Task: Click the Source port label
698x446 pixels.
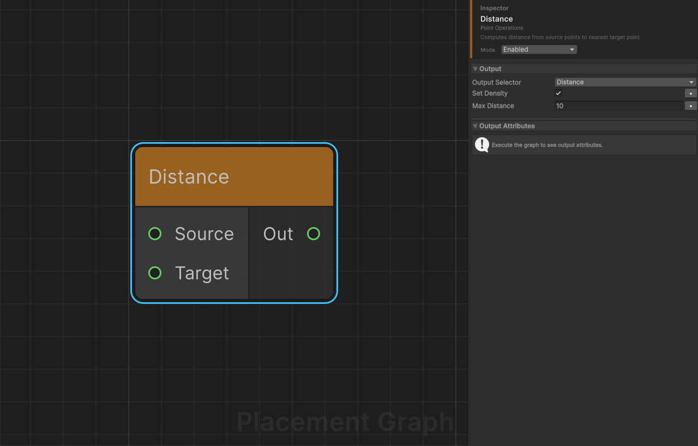Action: (204, 234)
